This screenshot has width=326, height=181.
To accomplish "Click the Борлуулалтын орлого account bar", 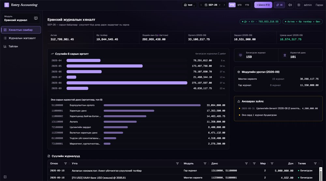I will [152, 105].
